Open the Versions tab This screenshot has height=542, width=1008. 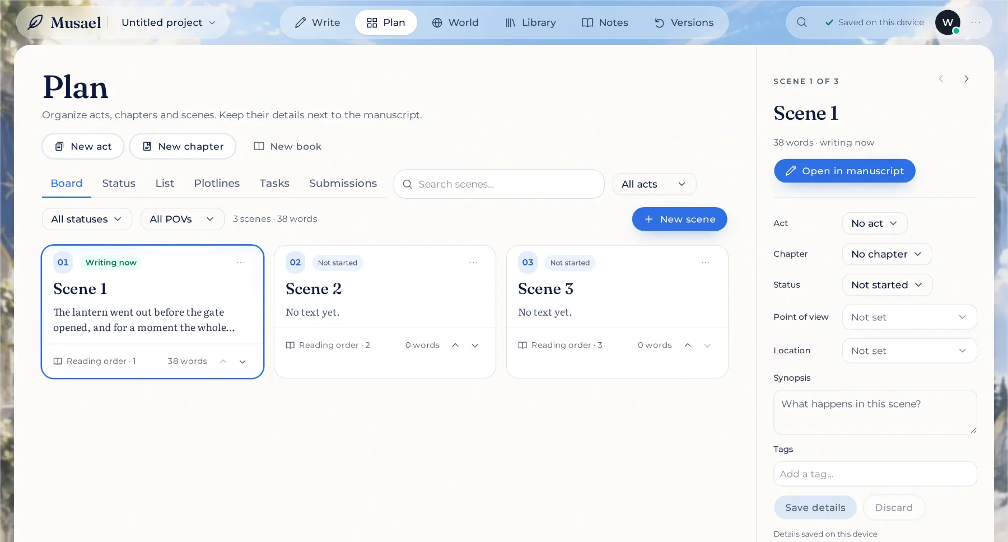(x=684, y=22)
